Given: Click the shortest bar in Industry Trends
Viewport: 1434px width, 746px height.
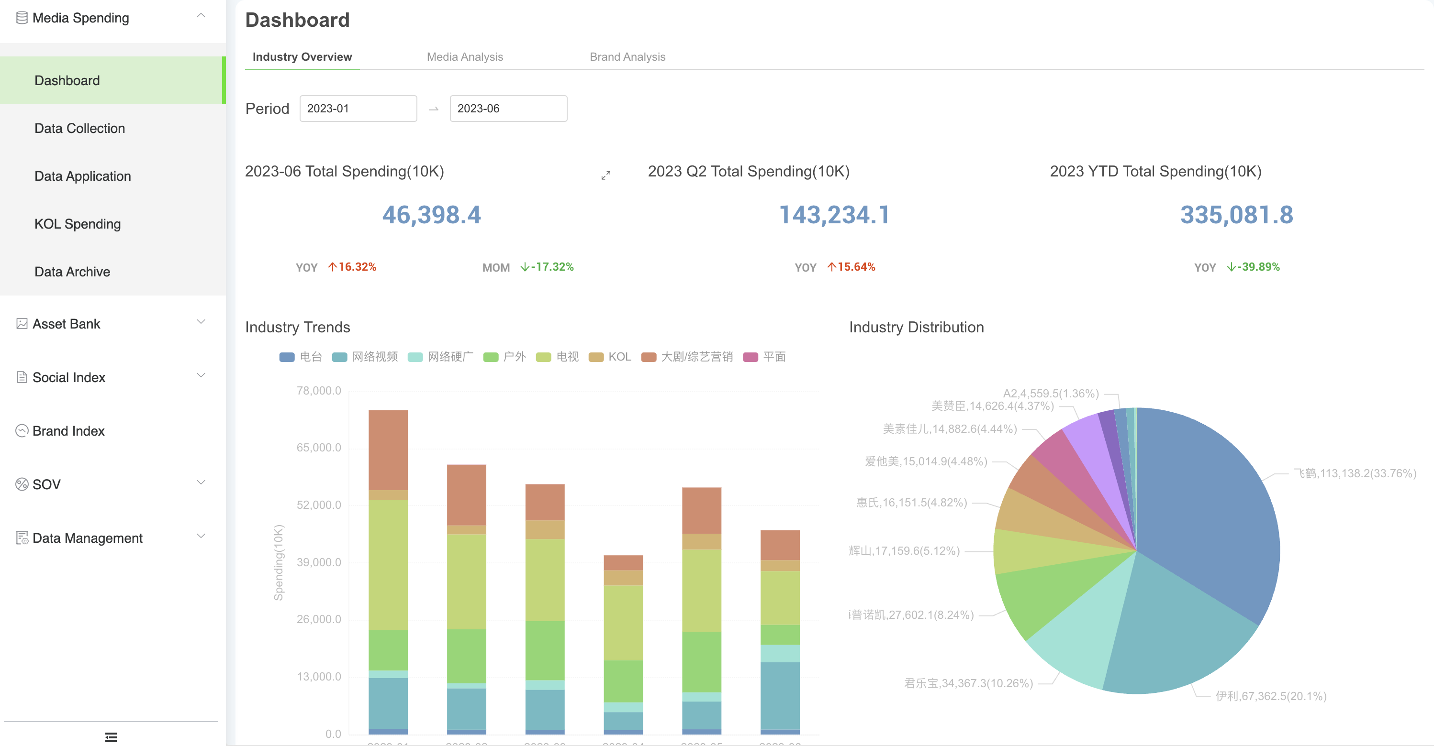Looking at the screenshot, I should pos(623,644).
